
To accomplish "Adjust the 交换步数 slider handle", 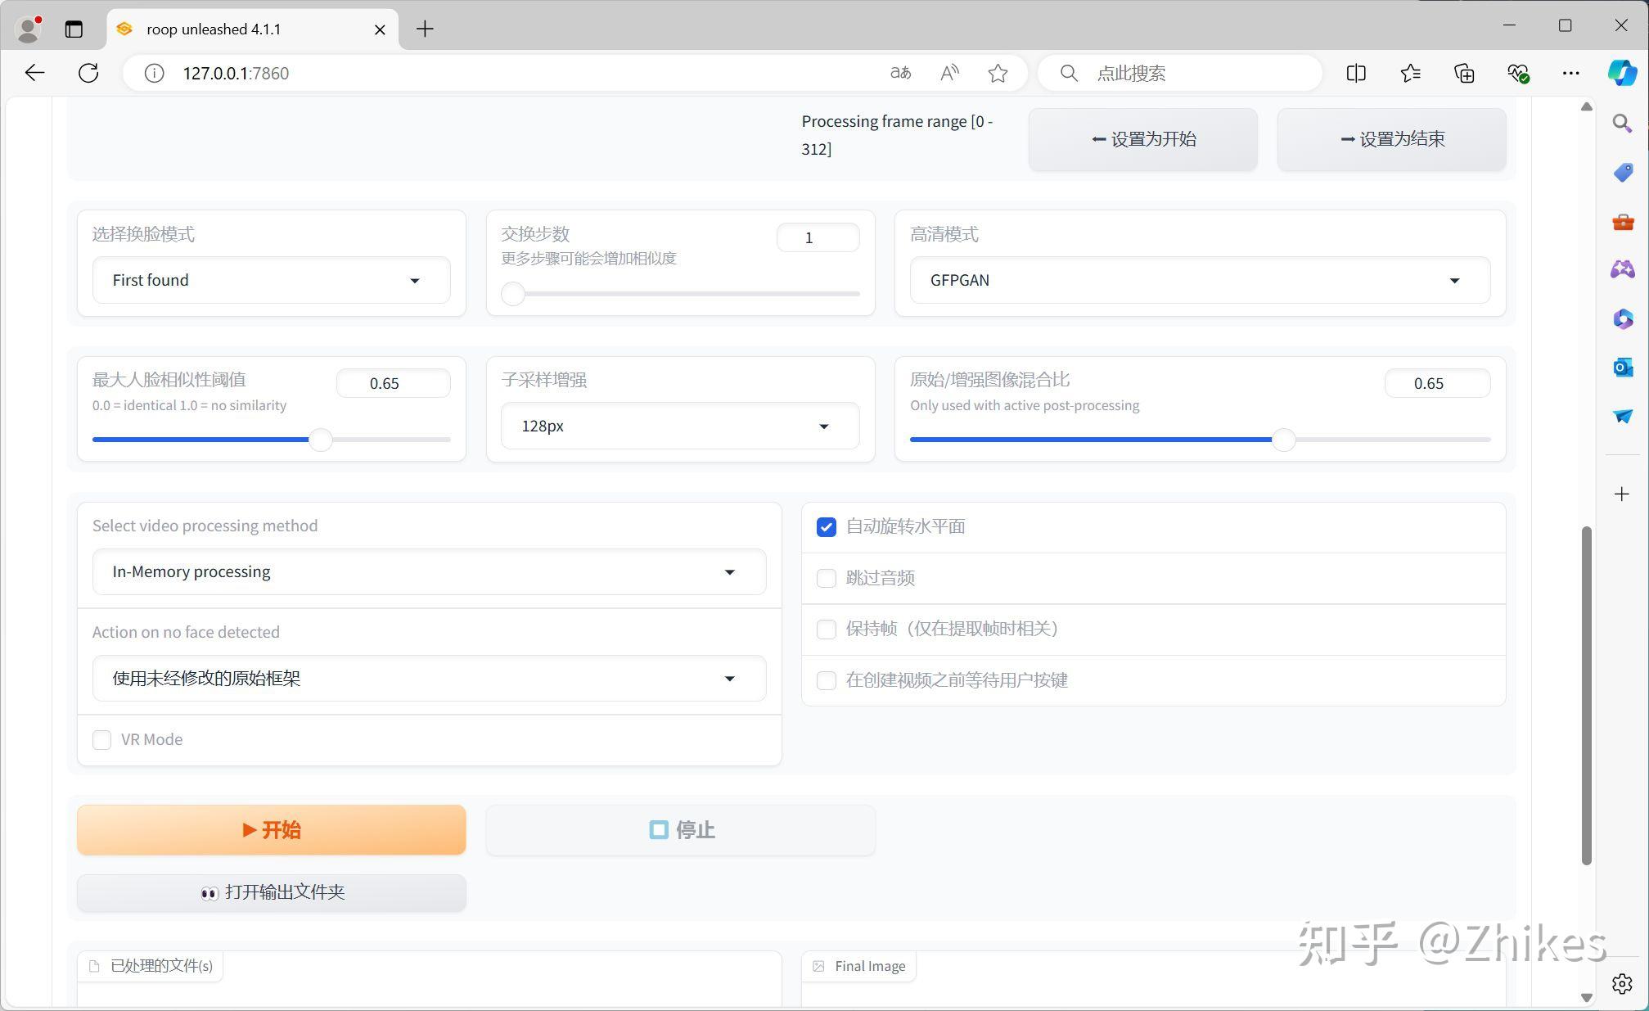I will 512,293.
